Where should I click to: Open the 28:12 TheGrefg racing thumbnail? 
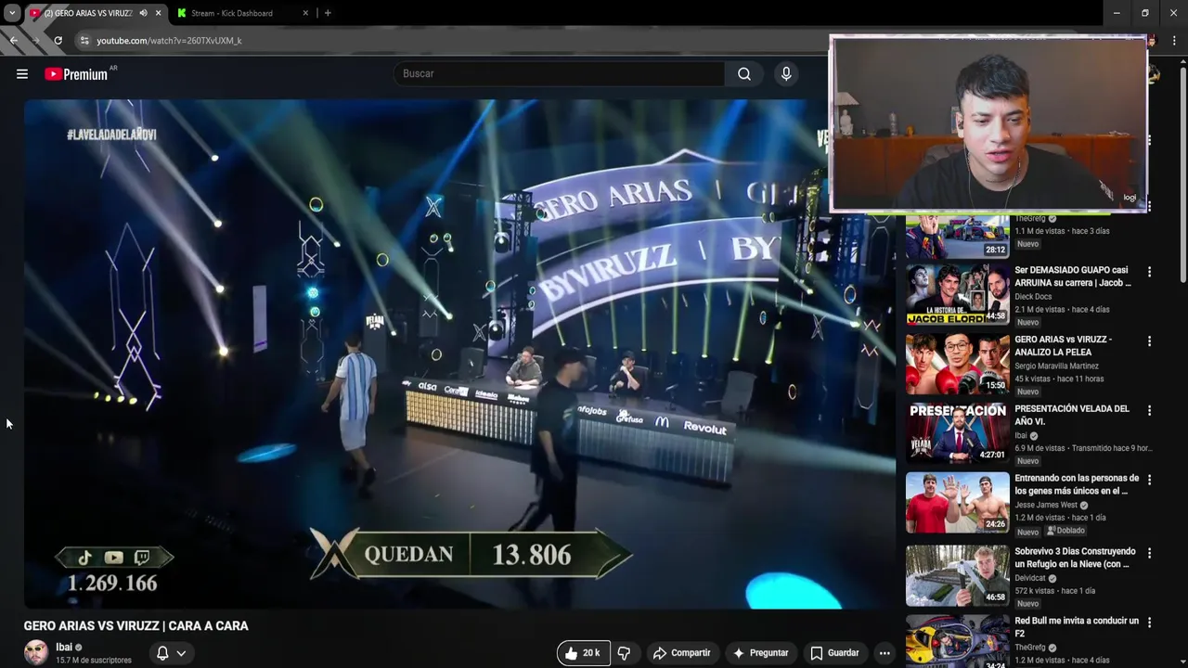point(957,236)
